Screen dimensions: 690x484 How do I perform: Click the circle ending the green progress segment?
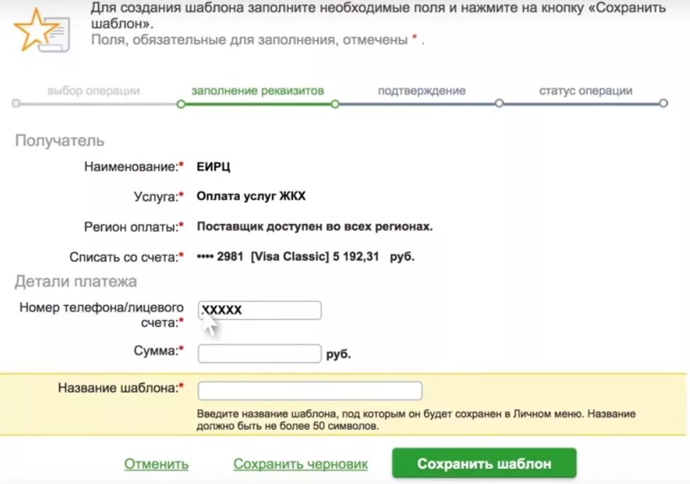click(x=335, y=104)
